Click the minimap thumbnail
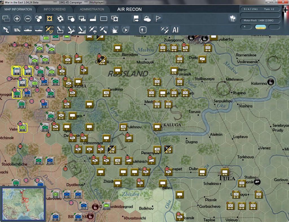The width and height of the screenshot is (289, 222). [23, 204]
